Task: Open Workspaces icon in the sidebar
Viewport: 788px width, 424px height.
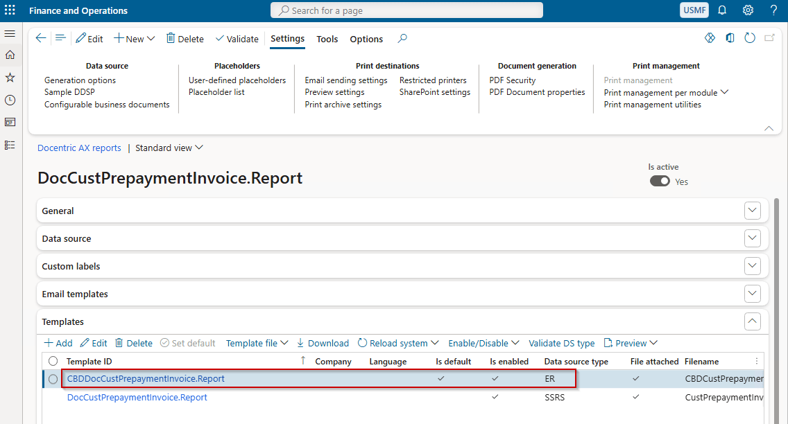Action: point(10,123)
